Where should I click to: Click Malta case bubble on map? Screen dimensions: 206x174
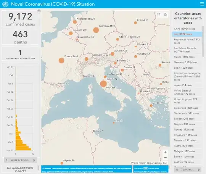(x=114, y=123)
